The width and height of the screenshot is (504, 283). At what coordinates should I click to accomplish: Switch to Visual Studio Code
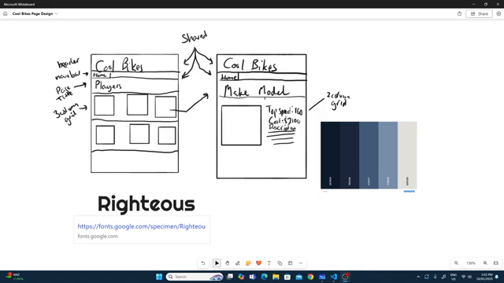pyautogui.click(x=333, y=277)
